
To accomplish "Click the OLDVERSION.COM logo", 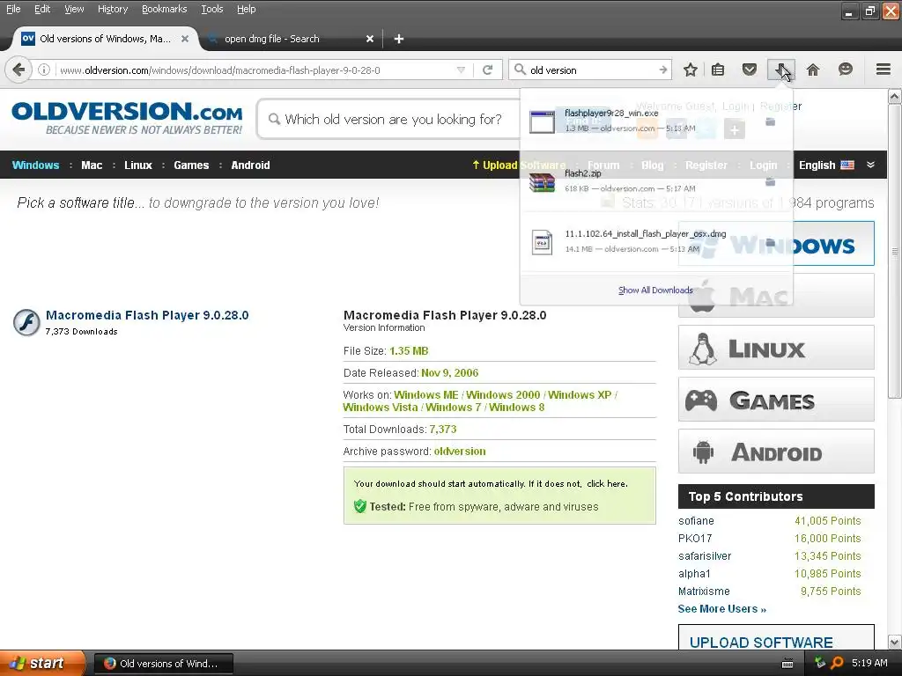I will (127, 118).
